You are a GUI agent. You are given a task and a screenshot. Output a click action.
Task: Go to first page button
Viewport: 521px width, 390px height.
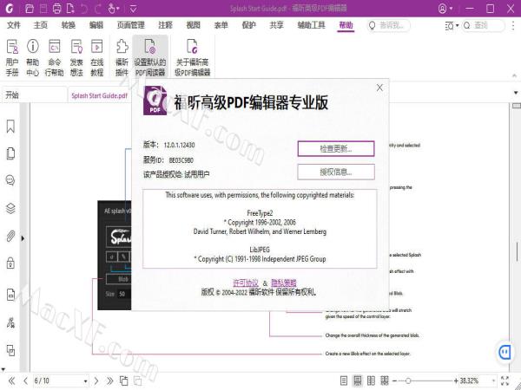(x=11, y=380)
